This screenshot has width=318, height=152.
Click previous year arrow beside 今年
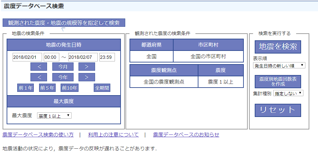[x=39, y=77]
